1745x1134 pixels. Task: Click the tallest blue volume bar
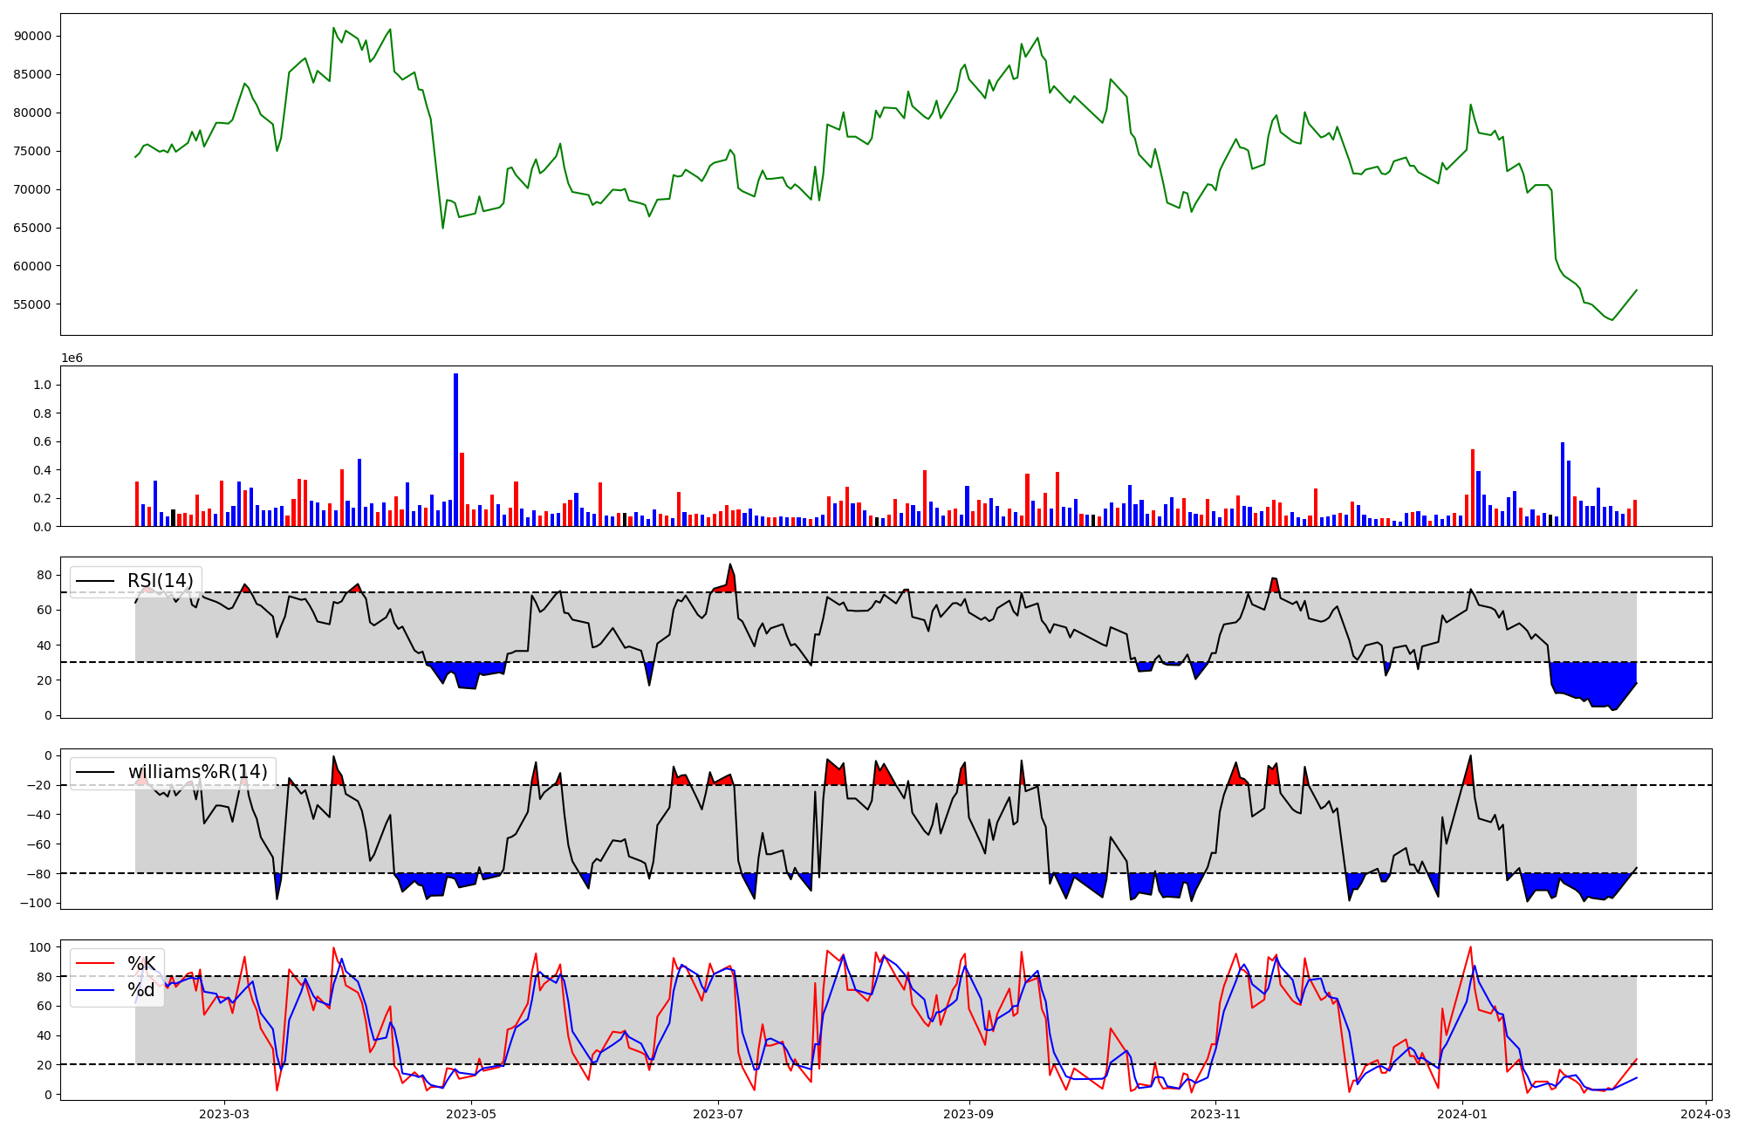pos(455,449)
